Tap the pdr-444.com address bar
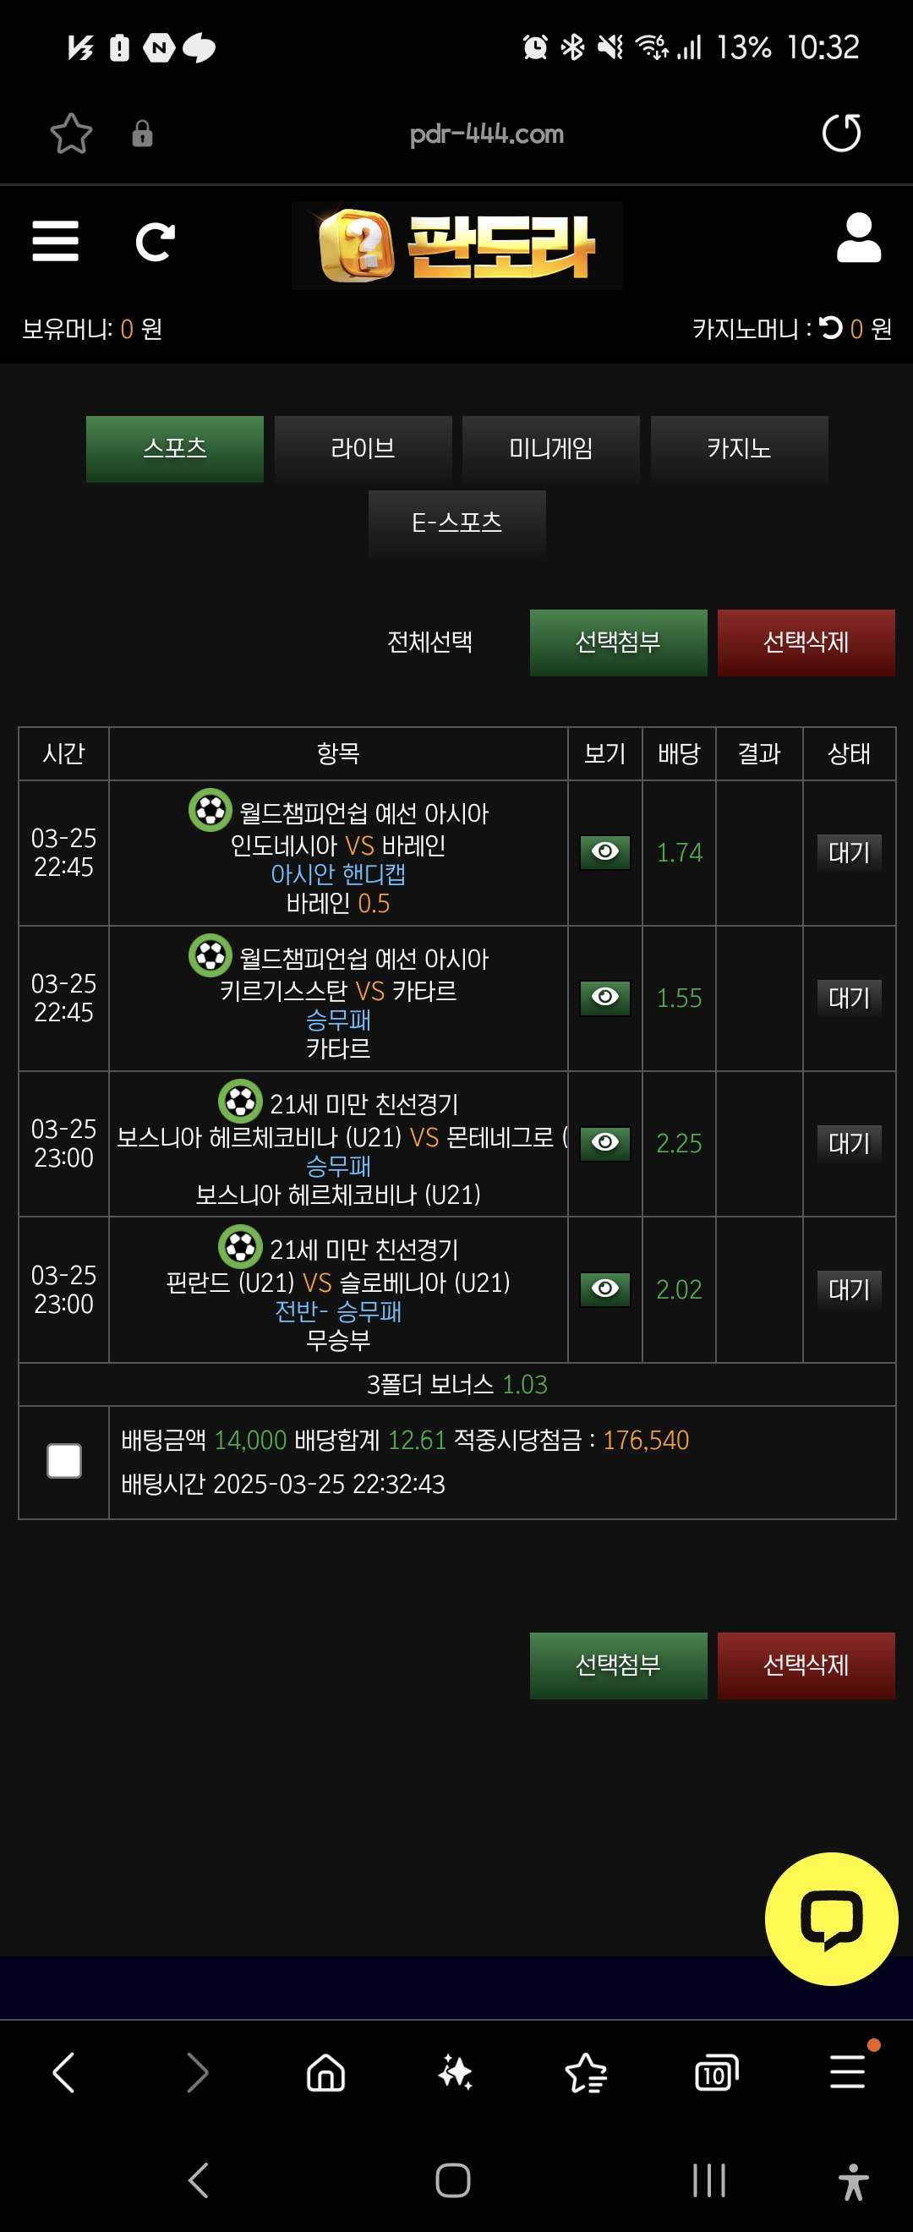 click(486, 134)
